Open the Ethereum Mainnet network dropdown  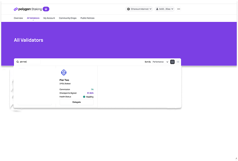tap(139, 9)
